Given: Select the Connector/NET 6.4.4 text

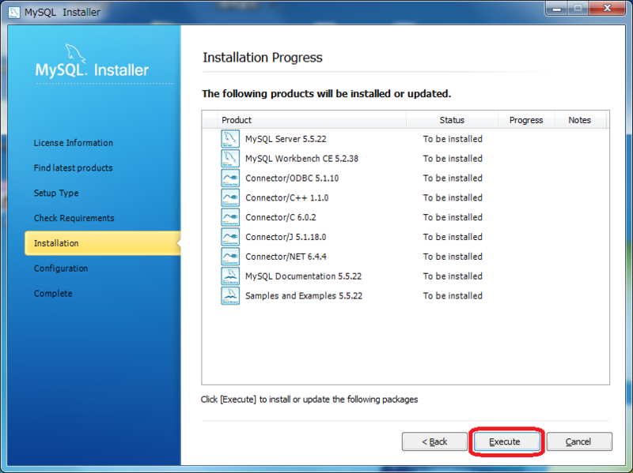Looking at the screenshot, I should (286, 257).
